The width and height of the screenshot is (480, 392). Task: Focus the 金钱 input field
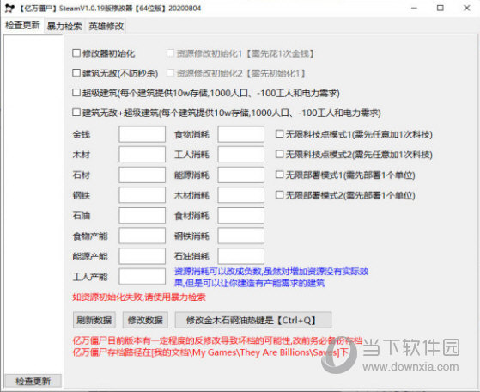[x=143, y=134]
